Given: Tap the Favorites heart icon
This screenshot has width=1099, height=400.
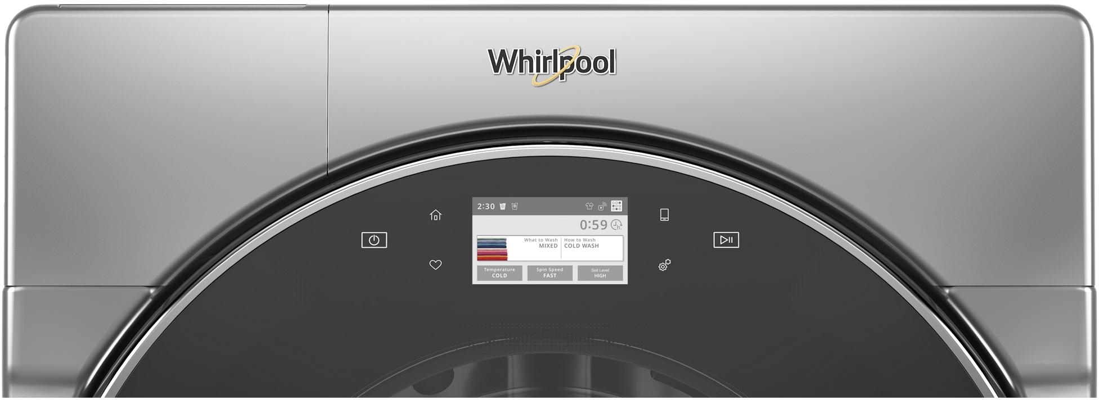Looking at the screenshot, I should (x=435, y=265).
